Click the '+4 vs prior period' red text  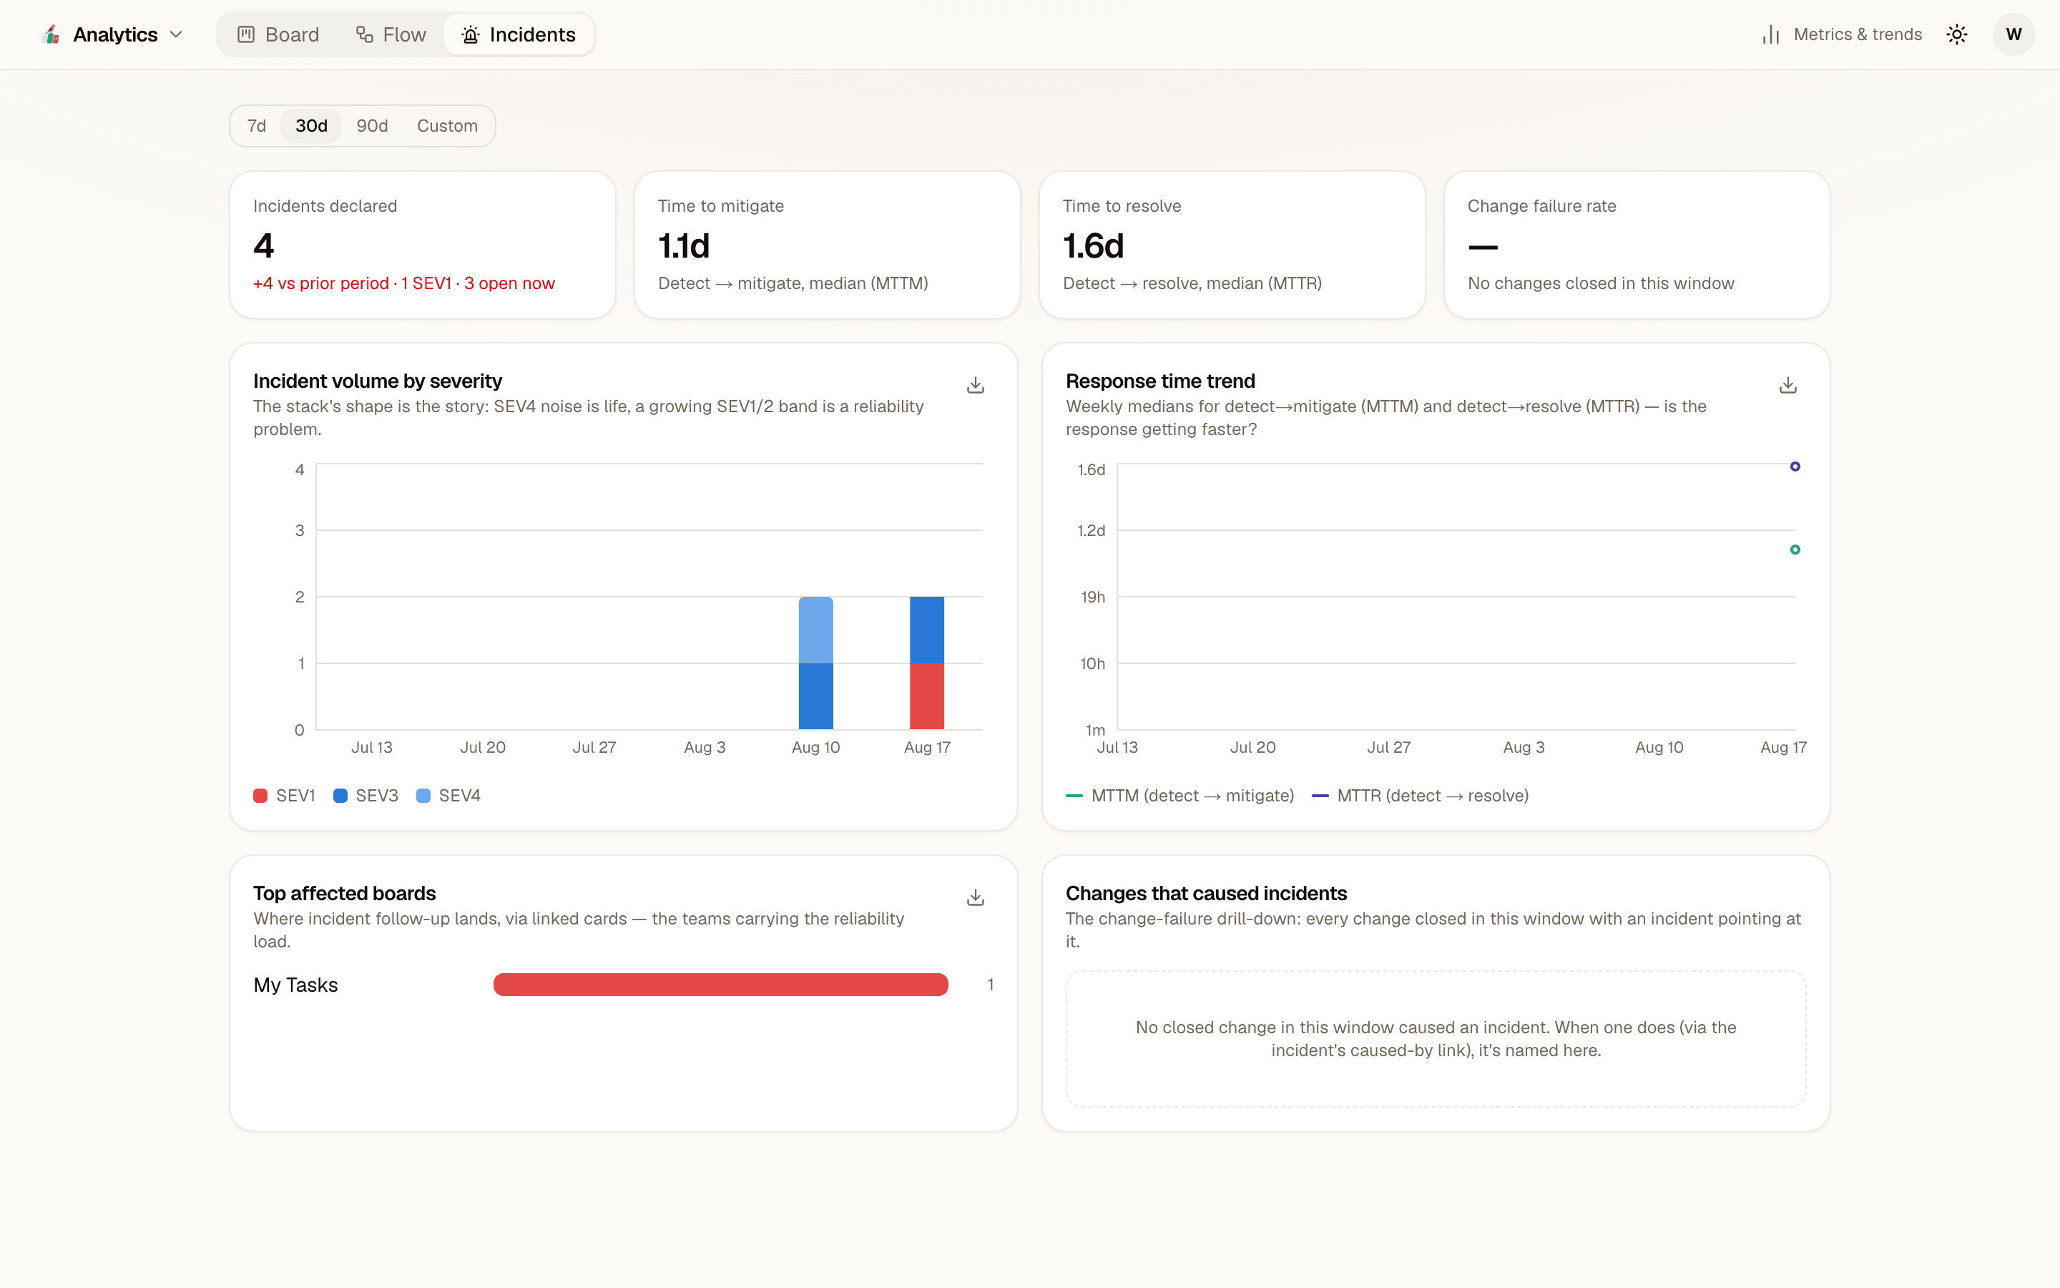[x=321, y=283]
